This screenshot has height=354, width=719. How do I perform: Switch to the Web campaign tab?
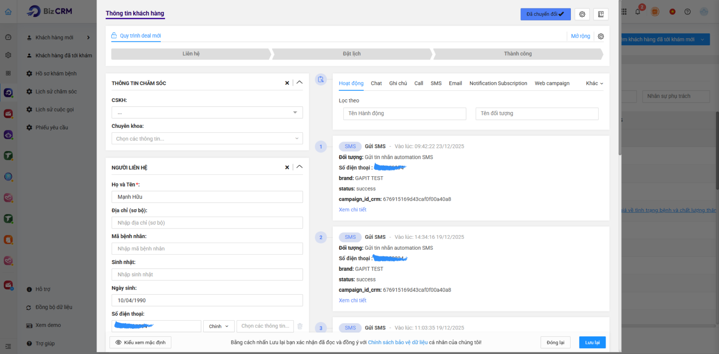coord(552,83)
